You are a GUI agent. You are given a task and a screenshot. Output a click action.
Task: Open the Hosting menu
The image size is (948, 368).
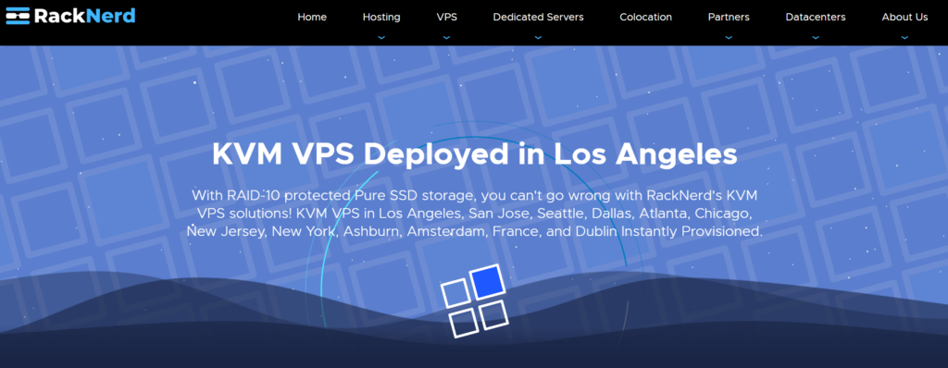pos(381,17)
